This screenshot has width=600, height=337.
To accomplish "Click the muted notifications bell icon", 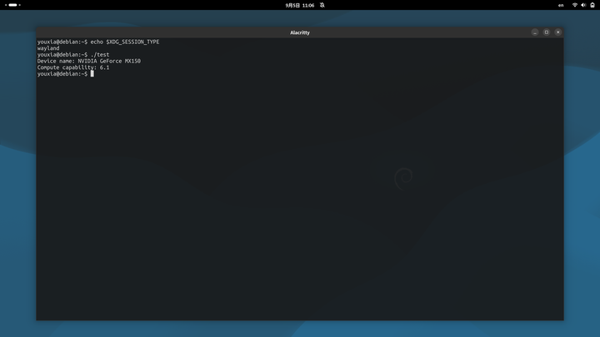I will coord(322,5).
